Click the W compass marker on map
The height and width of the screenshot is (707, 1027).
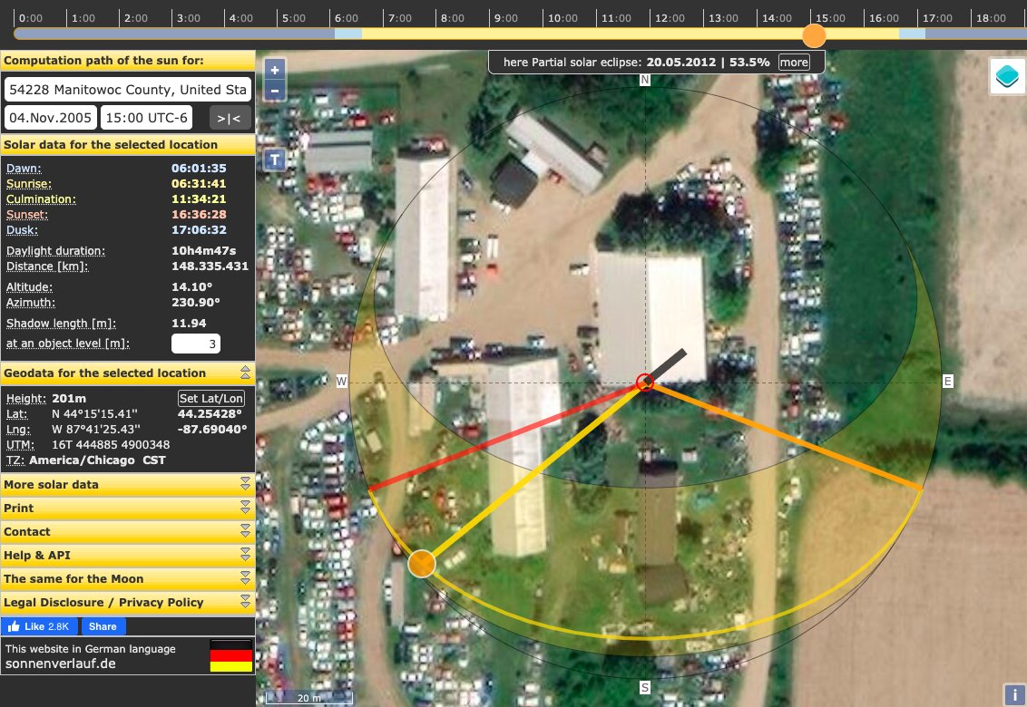pos(341,381)
